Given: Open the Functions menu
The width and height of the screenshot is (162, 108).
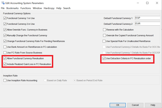Looking at the screenshot, I should pos(26,8).
